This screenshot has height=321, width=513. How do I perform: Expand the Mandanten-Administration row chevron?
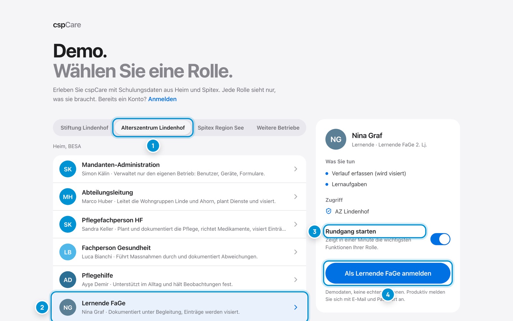pos(296,169)
